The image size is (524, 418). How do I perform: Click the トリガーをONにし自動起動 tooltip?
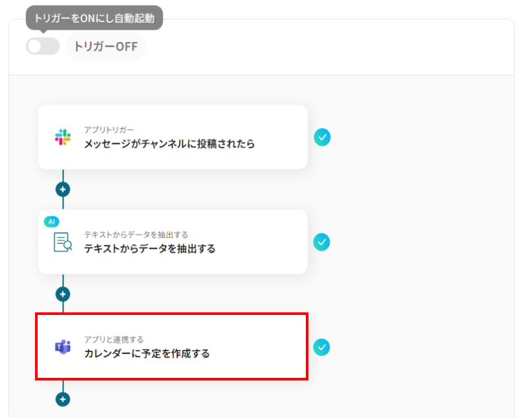tap(94, 18)
